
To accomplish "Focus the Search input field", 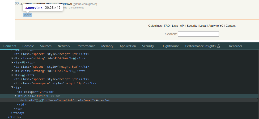I will click(x=198, y=34).
